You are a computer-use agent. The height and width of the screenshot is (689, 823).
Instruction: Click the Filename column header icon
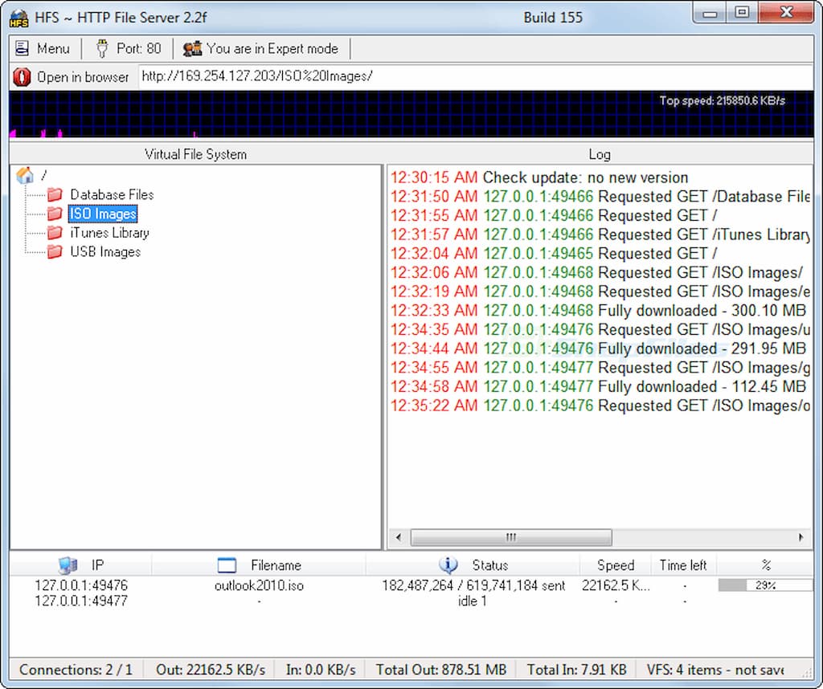(227, 565)
